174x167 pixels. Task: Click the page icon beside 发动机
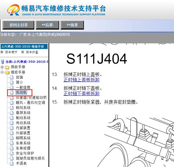tap(12, 93)
